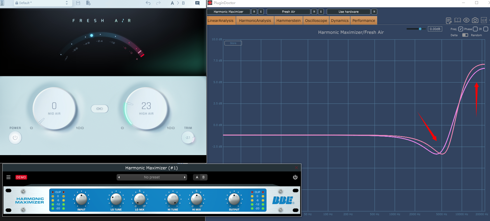490x221 pixels.
Task: Toggle the Delta/Random switch
Action: coord(465,35)
